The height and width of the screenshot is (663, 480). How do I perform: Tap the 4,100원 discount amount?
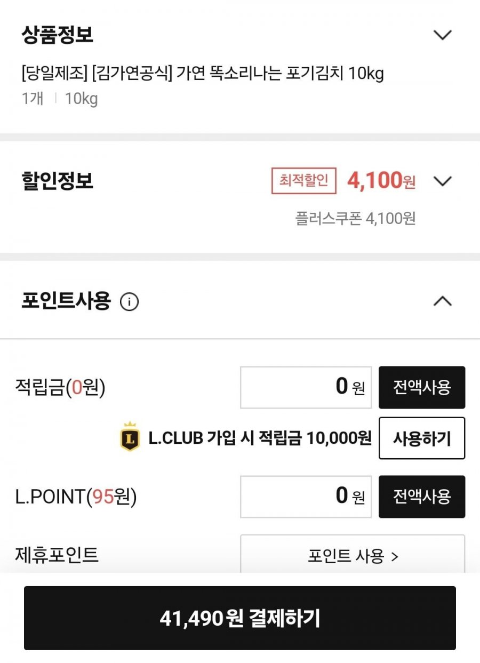(381, 181)
